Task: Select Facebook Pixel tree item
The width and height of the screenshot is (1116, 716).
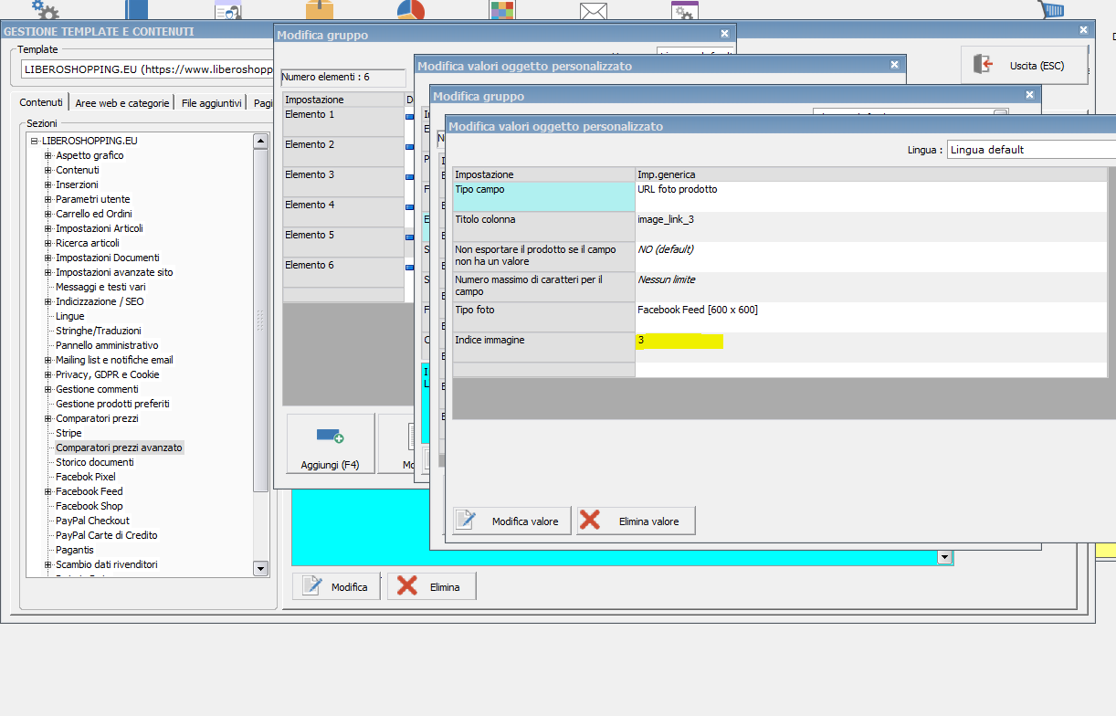Action: 86,477
